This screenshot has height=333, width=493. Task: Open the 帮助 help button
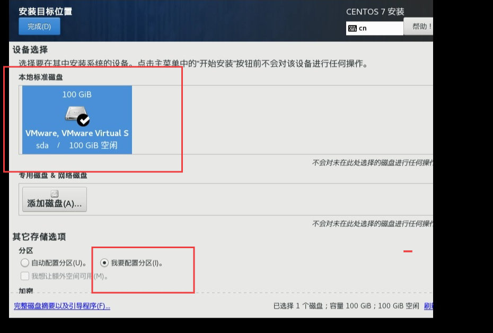(x=418, y=27)
